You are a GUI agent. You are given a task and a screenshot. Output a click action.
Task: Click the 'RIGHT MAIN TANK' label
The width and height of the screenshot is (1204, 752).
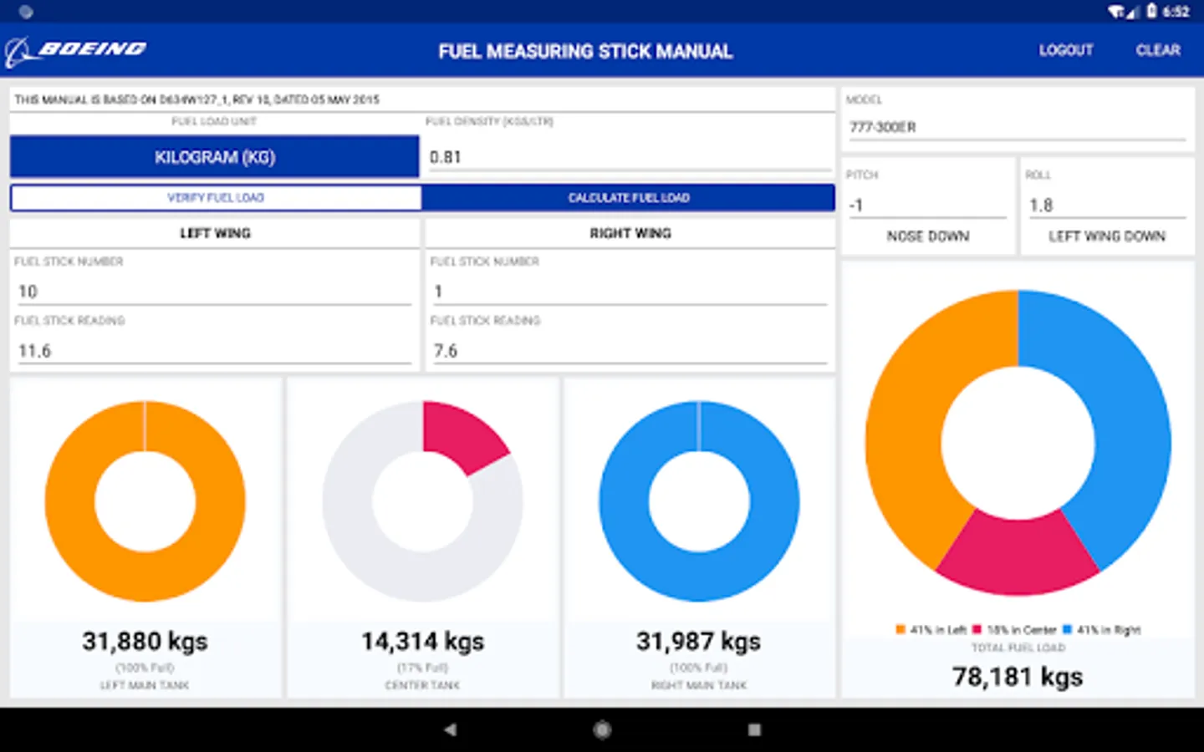point(699,685)
